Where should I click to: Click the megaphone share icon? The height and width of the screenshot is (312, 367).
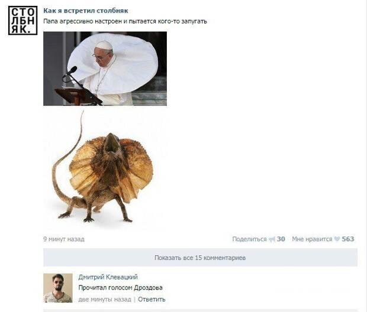click(272, 239)
